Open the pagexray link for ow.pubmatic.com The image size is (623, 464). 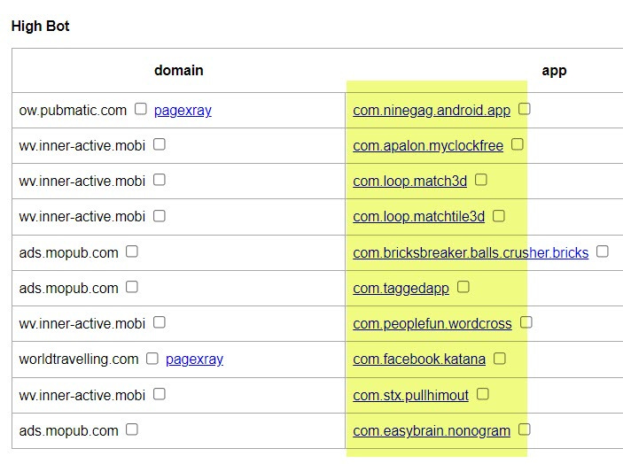pos(183,111)
